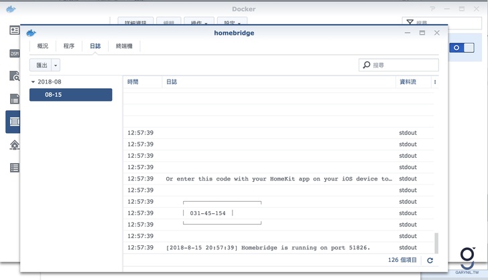Click the 編輯 button in Docker toolbar
Screen dimensions: 488x280
[169, 21]
